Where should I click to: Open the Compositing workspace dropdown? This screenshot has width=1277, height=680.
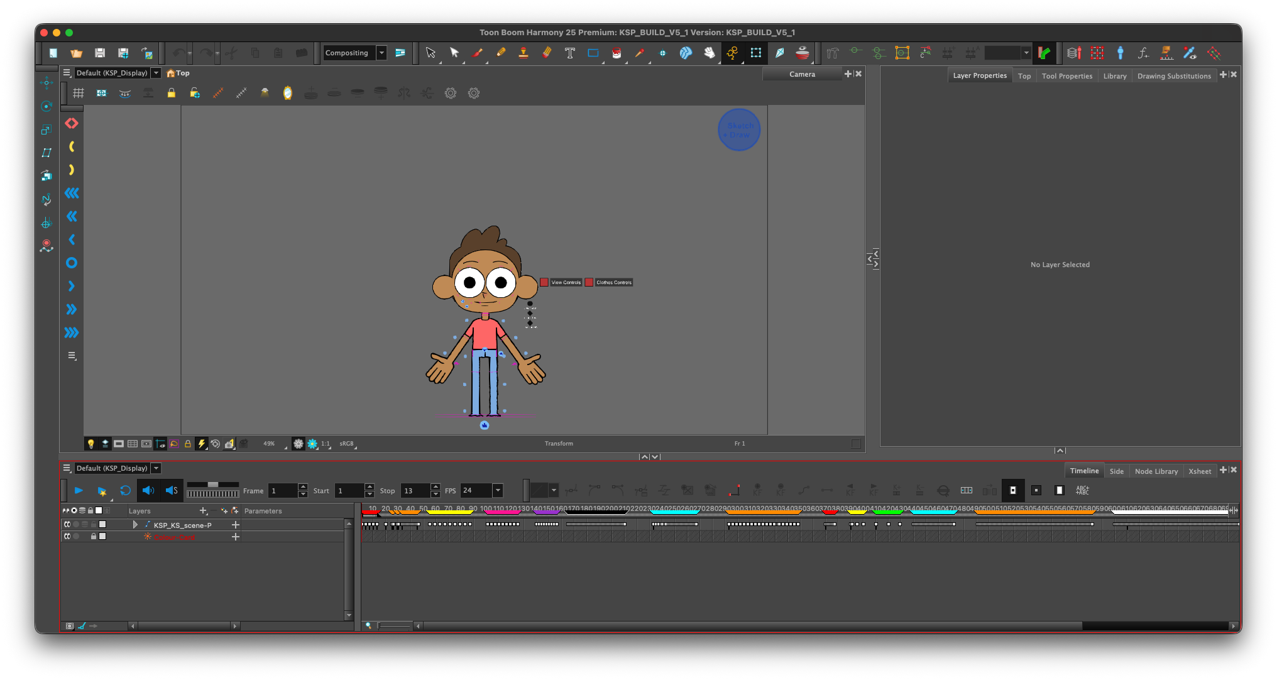coord(381,53)
